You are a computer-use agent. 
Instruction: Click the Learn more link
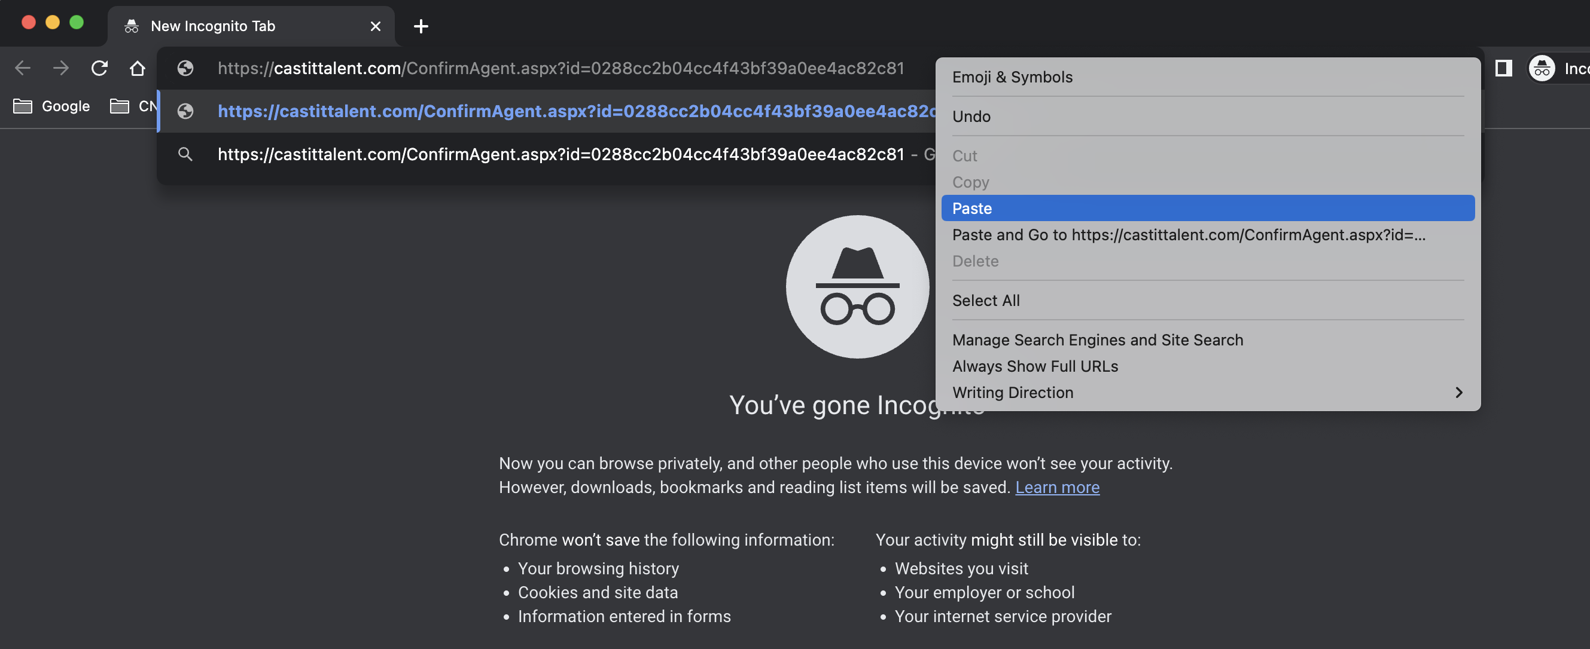point(1056,488)
